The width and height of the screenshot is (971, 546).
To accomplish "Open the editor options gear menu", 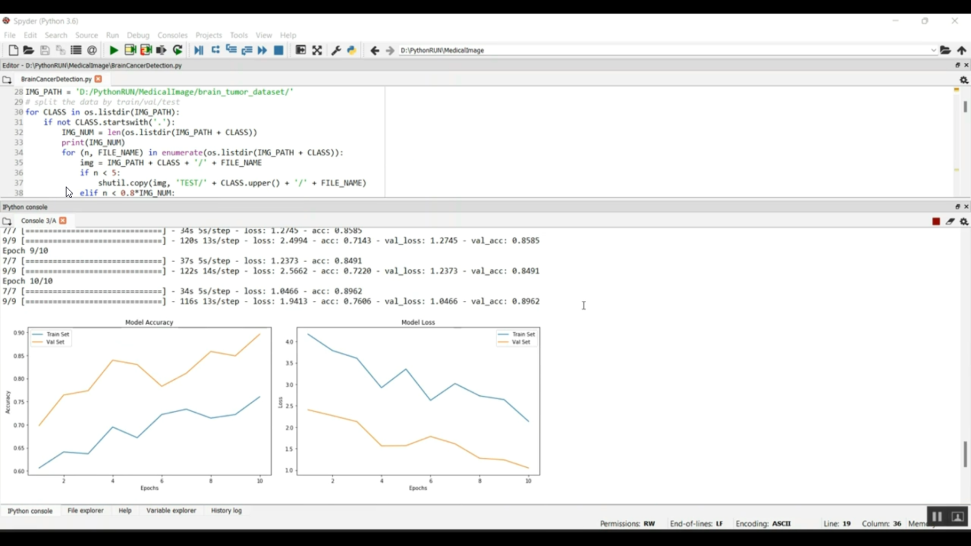I will 964,80.
